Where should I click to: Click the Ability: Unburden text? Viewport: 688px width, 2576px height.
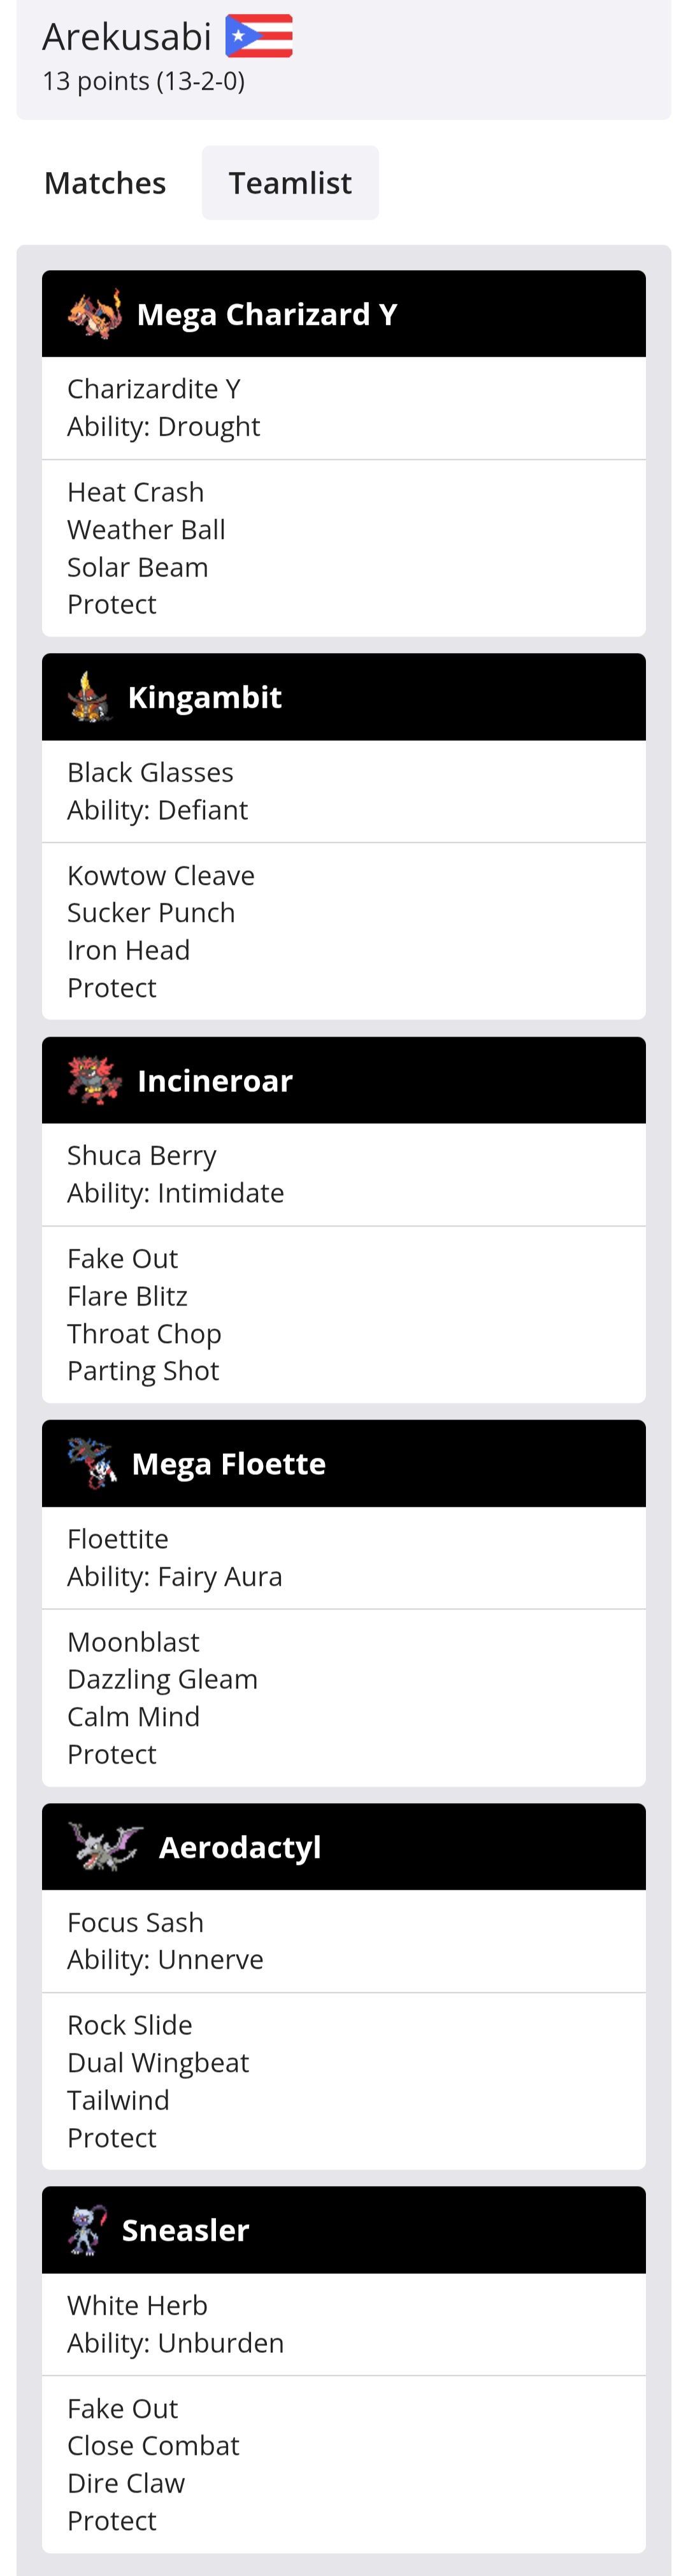[x=176, y=2343]
